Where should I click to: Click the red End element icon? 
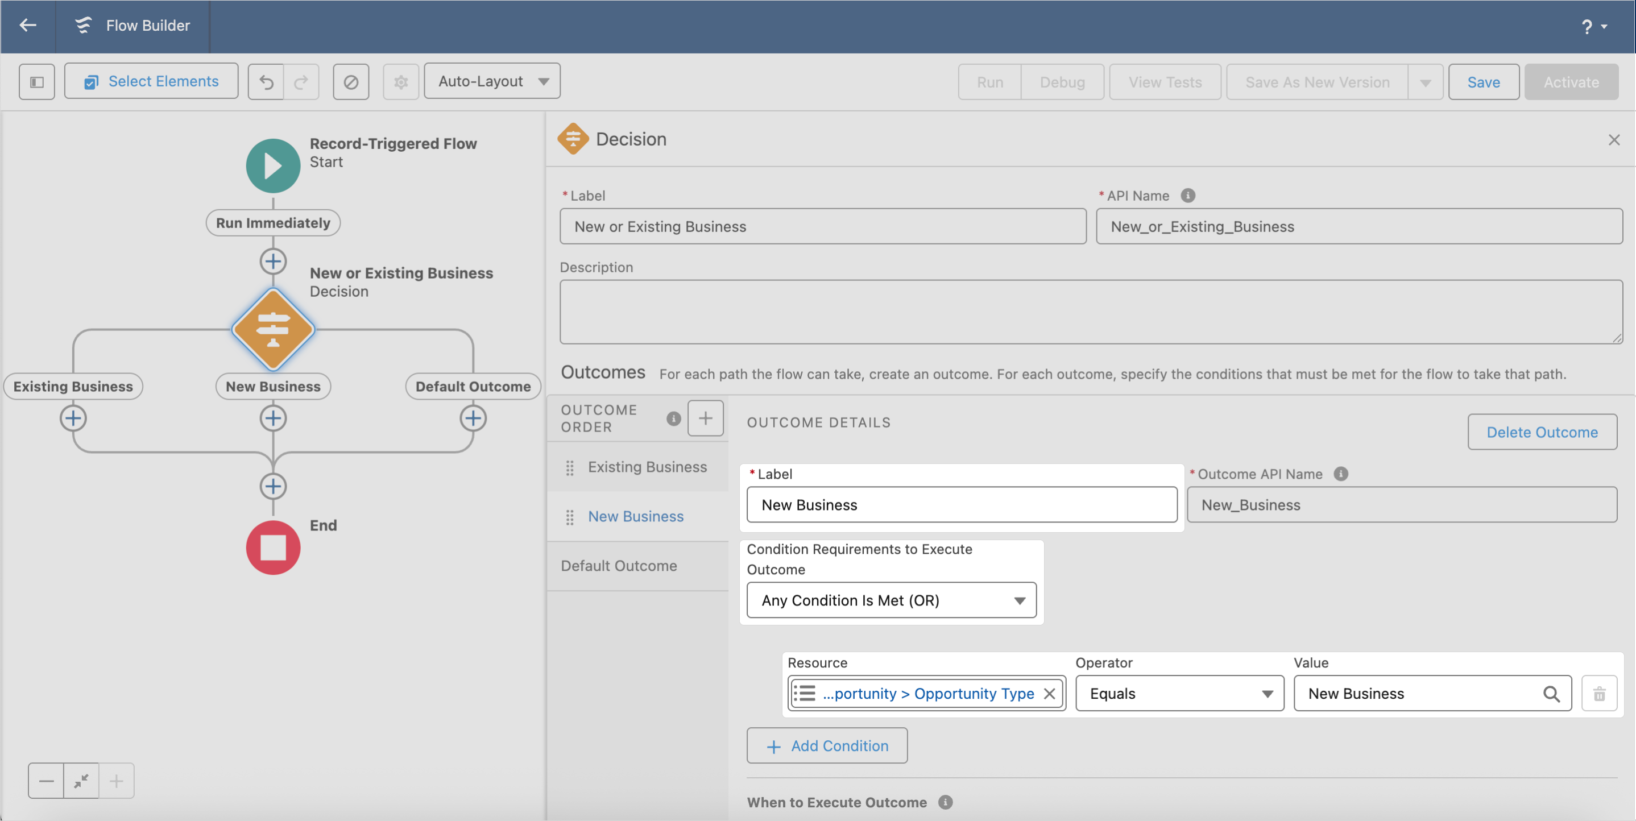[273, 548]
